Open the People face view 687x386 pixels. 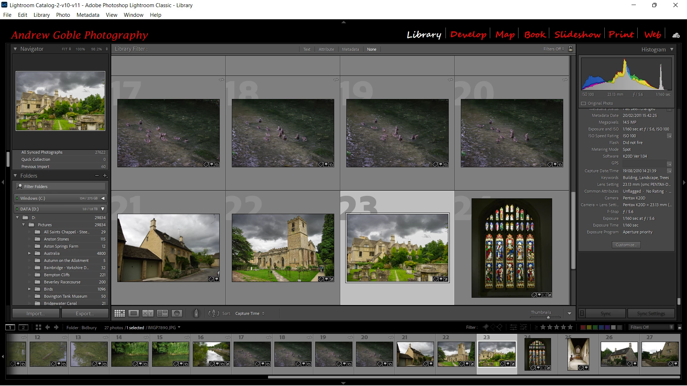(177, 313)
